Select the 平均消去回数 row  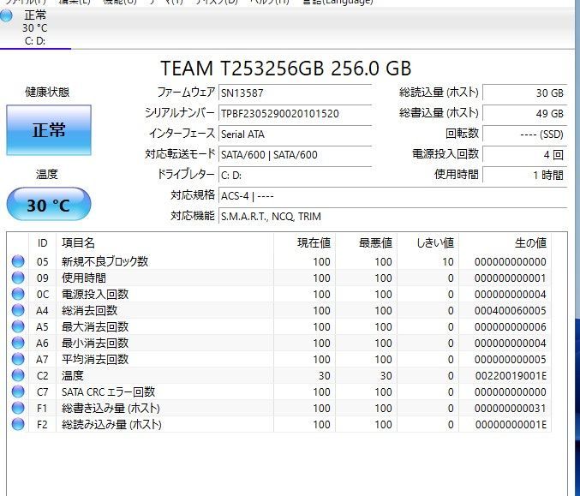click(279, 359)
